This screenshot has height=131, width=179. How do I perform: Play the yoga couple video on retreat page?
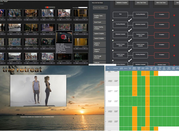point(38,91)
